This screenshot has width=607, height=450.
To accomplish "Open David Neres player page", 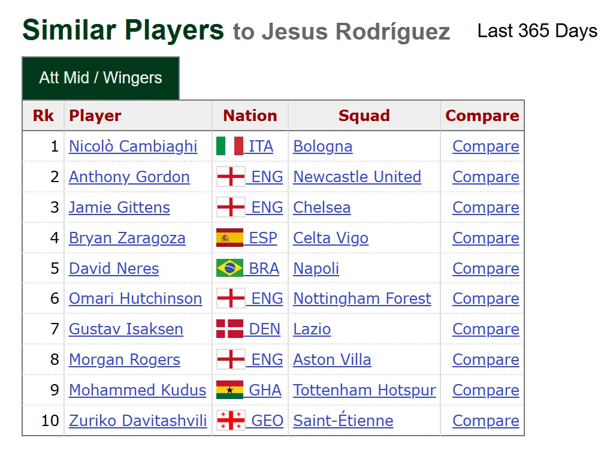I will pos(114,268).
